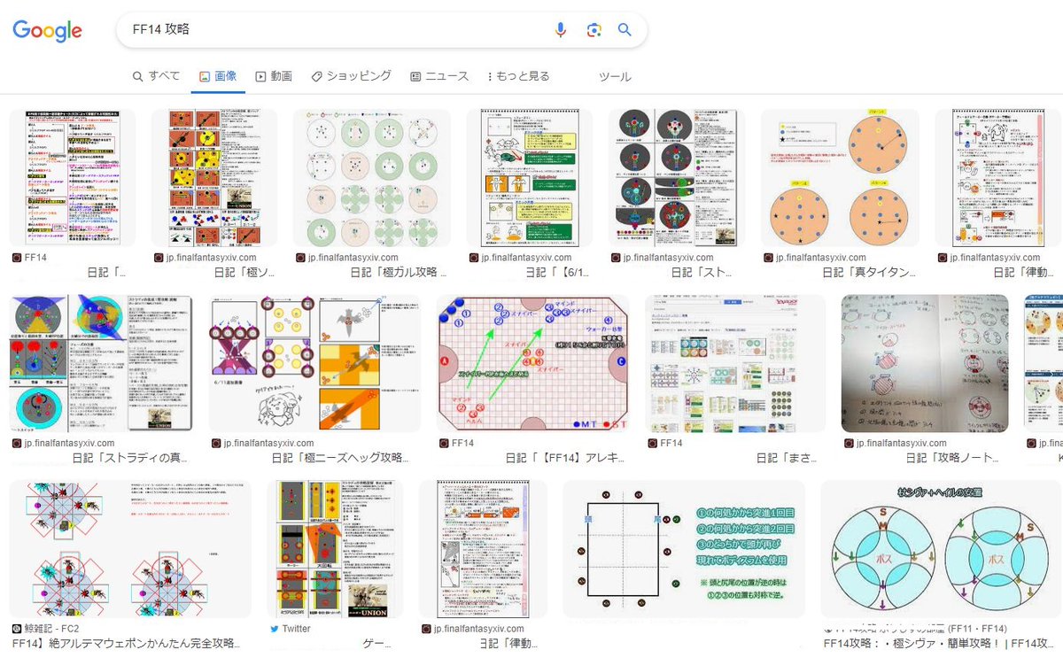Click the 日記「攻略ノート caption link
Viewport: 1063px width, 658px height.
pyautogui.click(x=951, y=458)
